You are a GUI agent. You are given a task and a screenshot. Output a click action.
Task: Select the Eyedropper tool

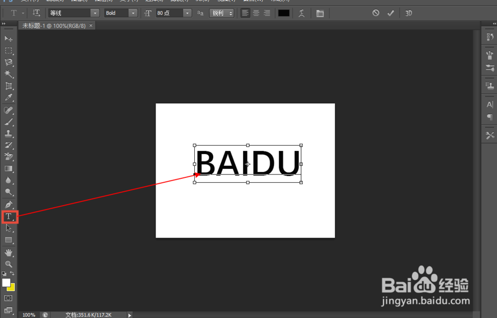(x=8, y=97)
